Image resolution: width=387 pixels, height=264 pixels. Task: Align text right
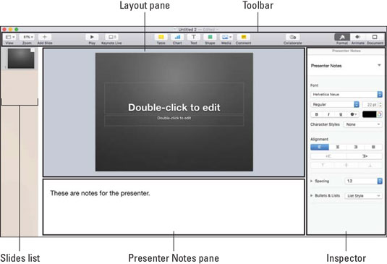click(356, 147)
